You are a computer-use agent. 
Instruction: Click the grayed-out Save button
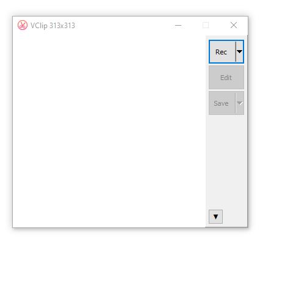222,103
